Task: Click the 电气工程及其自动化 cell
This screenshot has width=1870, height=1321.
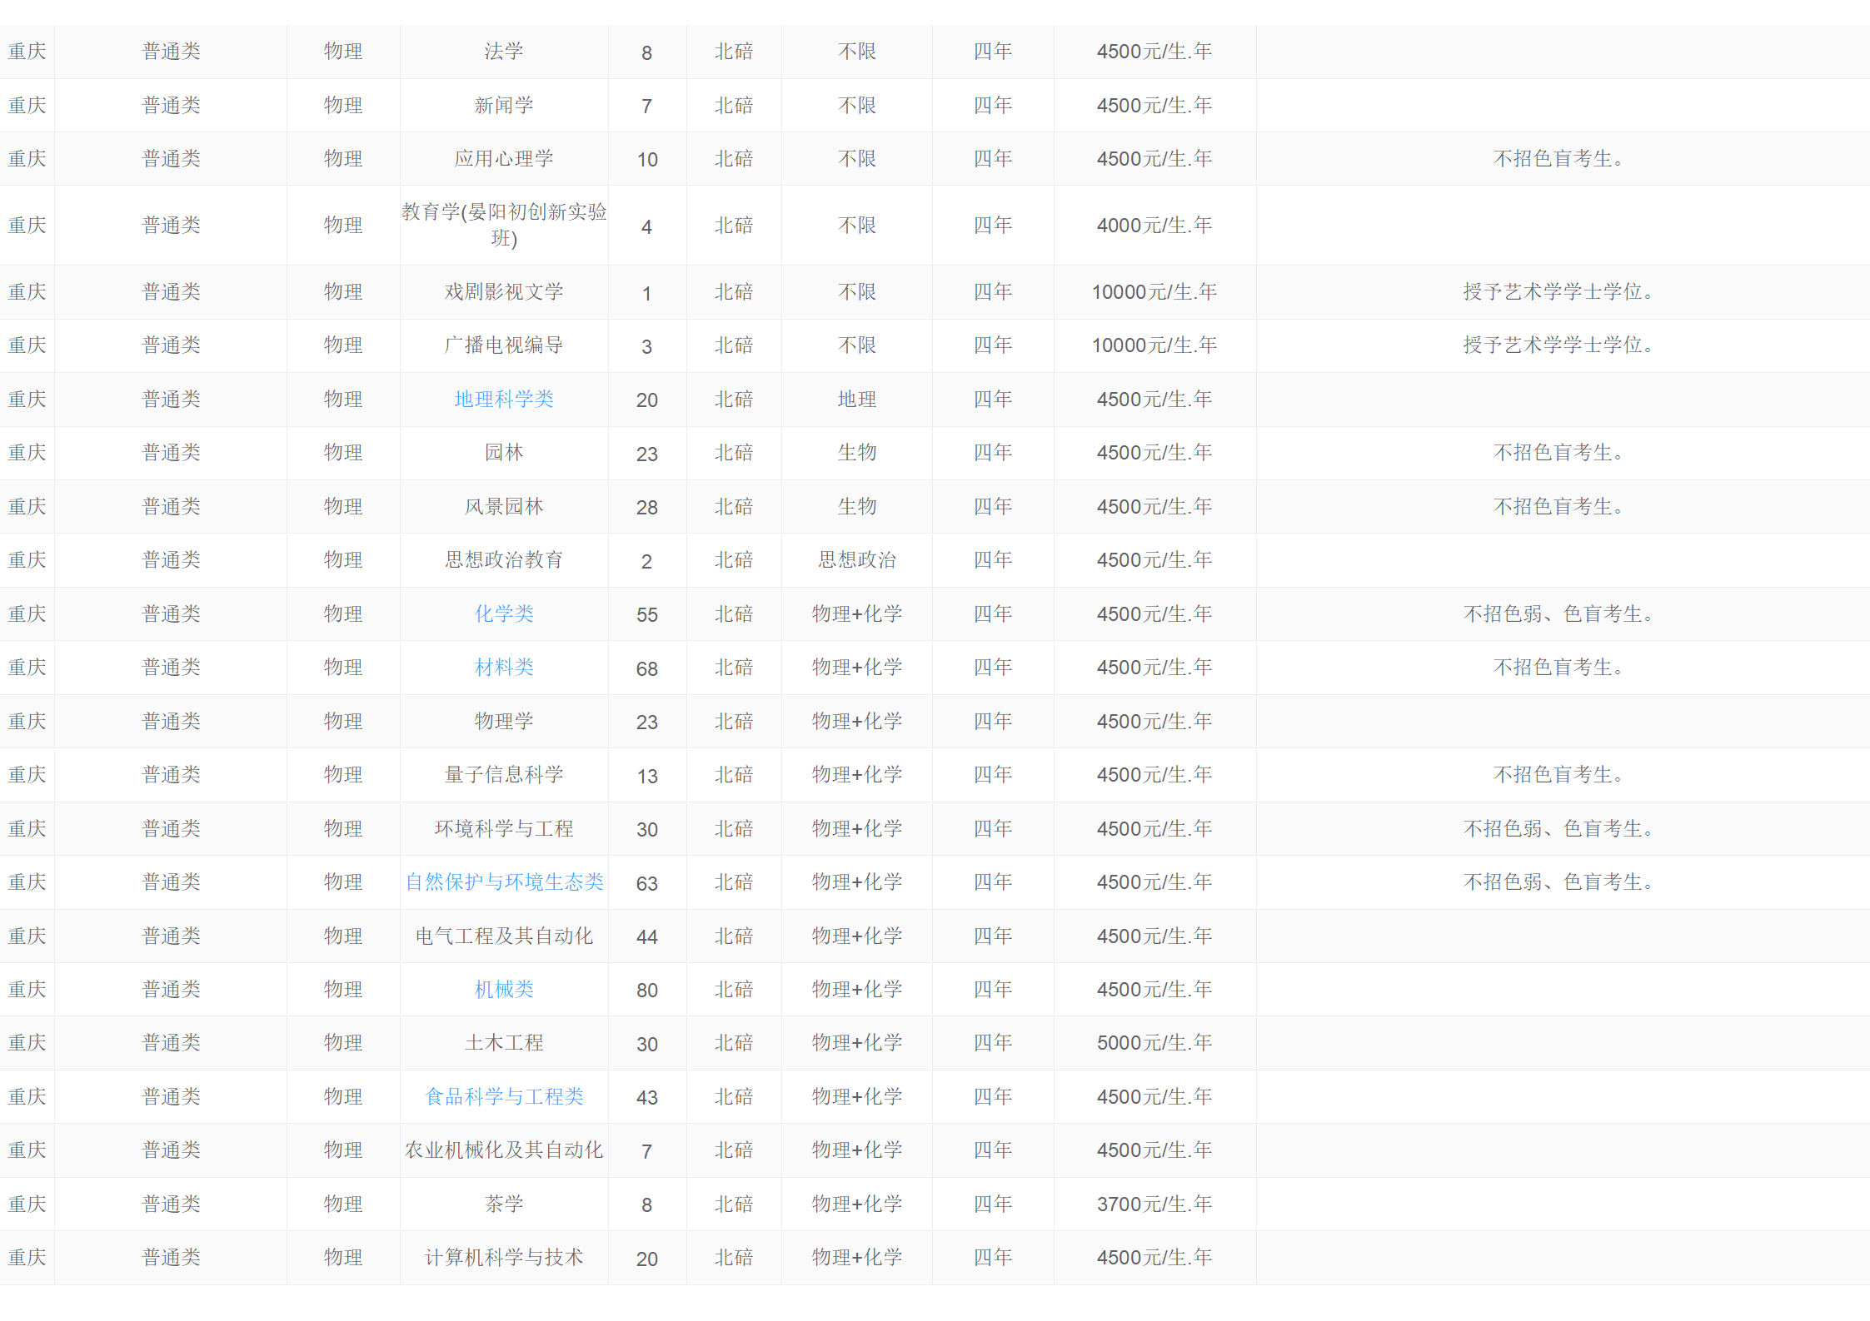Action: 503,936
